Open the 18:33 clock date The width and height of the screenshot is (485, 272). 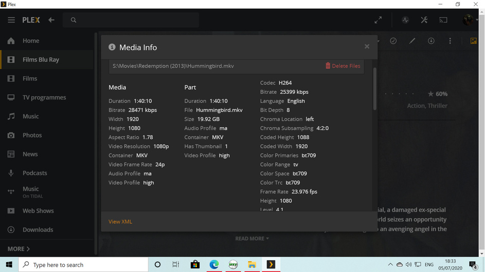(x=451, y=265)
